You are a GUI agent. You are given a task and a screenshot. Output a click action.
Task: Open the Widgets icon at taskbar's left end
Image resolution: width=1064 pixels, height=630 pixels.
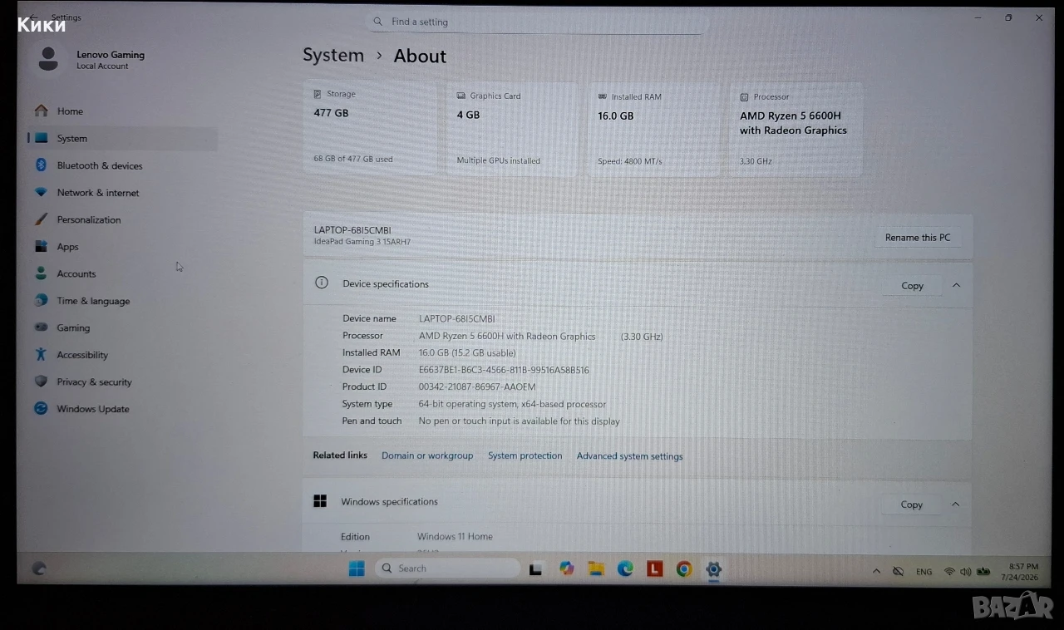(x=39, y=568)
